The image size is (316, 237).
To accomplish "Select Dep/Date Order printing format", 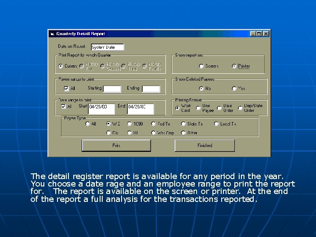I will click(240, 108).
